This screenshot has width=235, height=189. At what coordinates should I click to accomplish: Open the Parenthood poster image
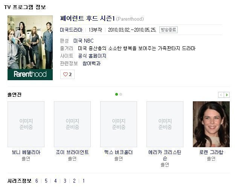(x=30, y=48)
